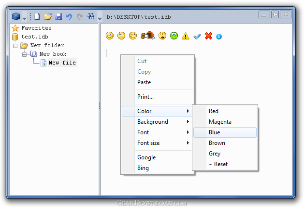Screen dimensions: 304x207
Task: Select New folder in tree
Action: pyautogui.click(x=47, y=45)
